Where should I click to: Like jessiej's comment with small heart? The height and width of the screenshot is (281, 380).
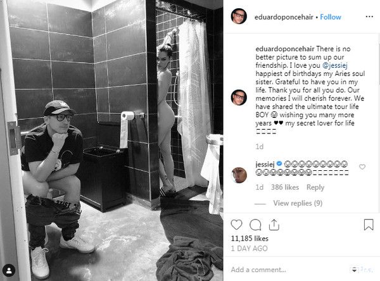[x=362, y=167]
